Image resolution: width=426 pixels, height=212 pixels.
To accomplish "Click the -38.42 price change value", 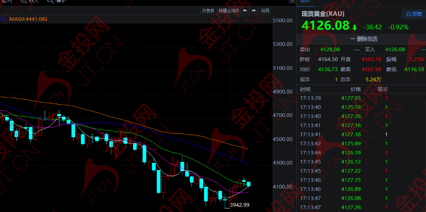I will [372, 27].
